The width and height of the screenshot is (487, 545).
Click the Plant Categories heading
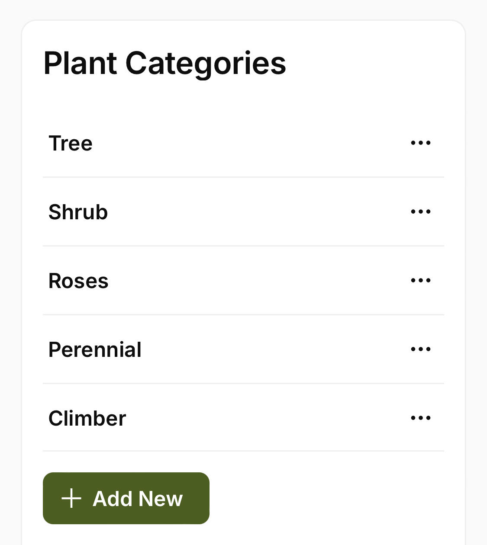click(x=164, y=63)
